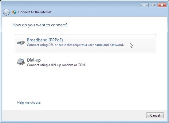Image resolution: width=169 pixels, height=123 pixels.
Task: Choose the Dial-up heading
Action: pos(34,60)
